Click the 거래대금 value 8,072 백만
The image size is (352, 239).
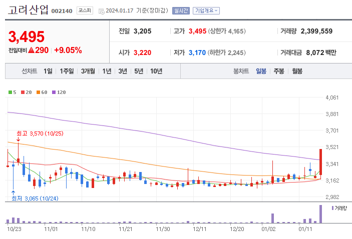coord(321,52)
